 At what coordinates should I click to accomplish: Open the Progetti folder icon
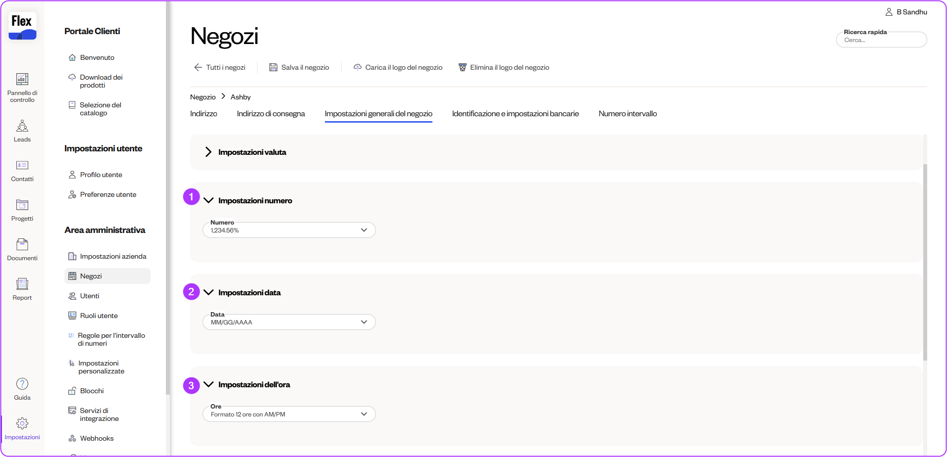point(22,205)
